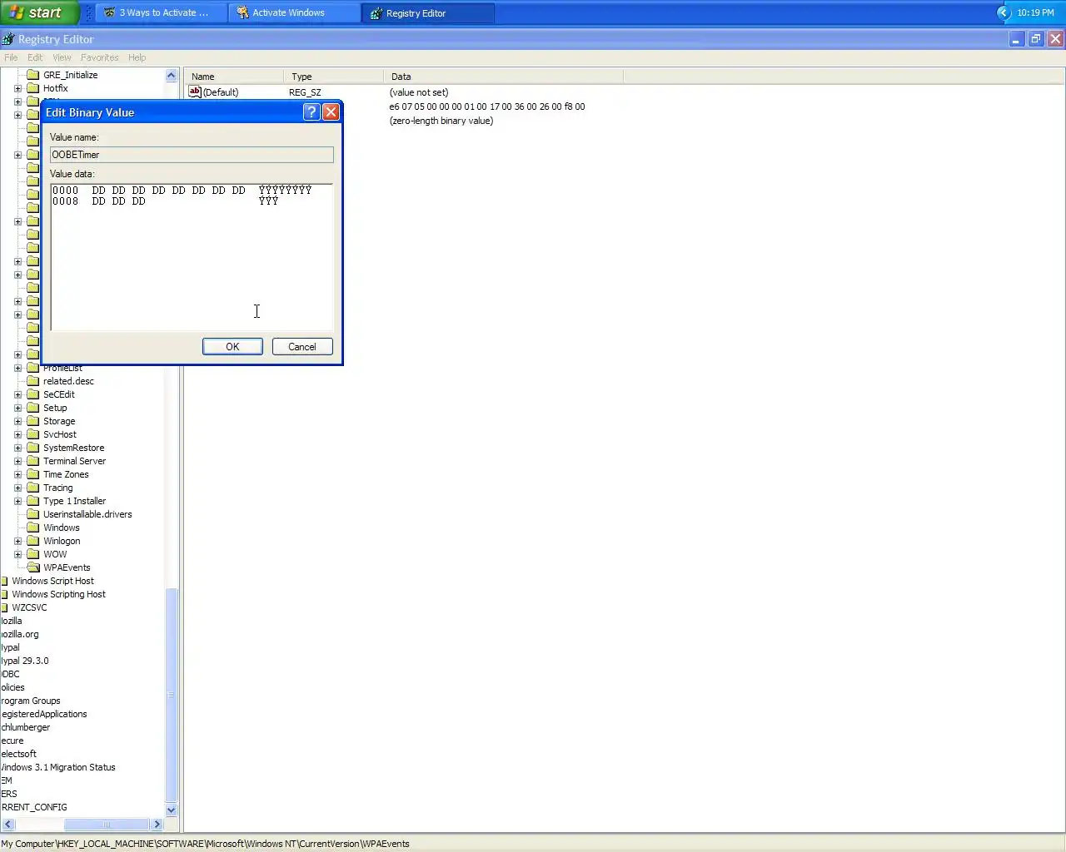Click the tree horizontal scrollbar thumb
Viewport: 1066px width, 852px height.
(107, 824)
